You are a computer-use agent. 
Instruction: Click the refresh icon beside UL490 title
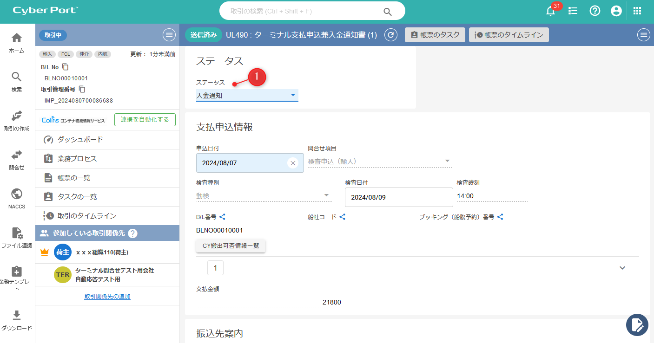point(391,35)
